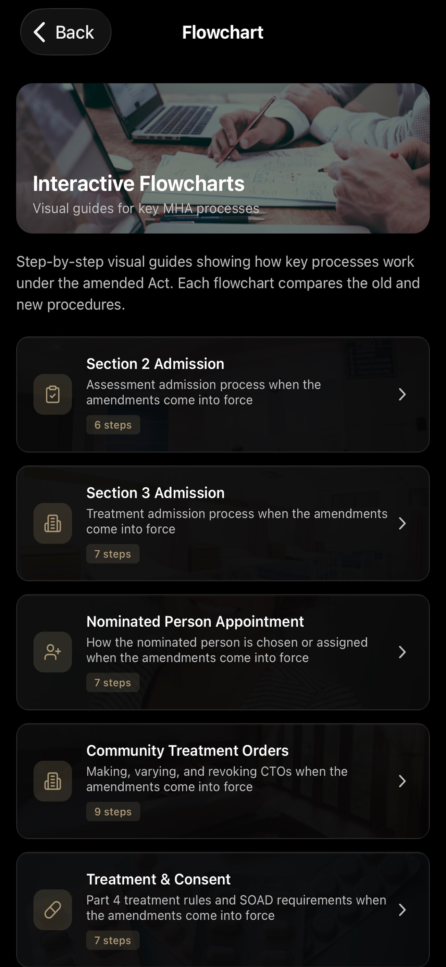Tap the 6 steps badge
Screen dimensions: 446x967
coord(113,425)
